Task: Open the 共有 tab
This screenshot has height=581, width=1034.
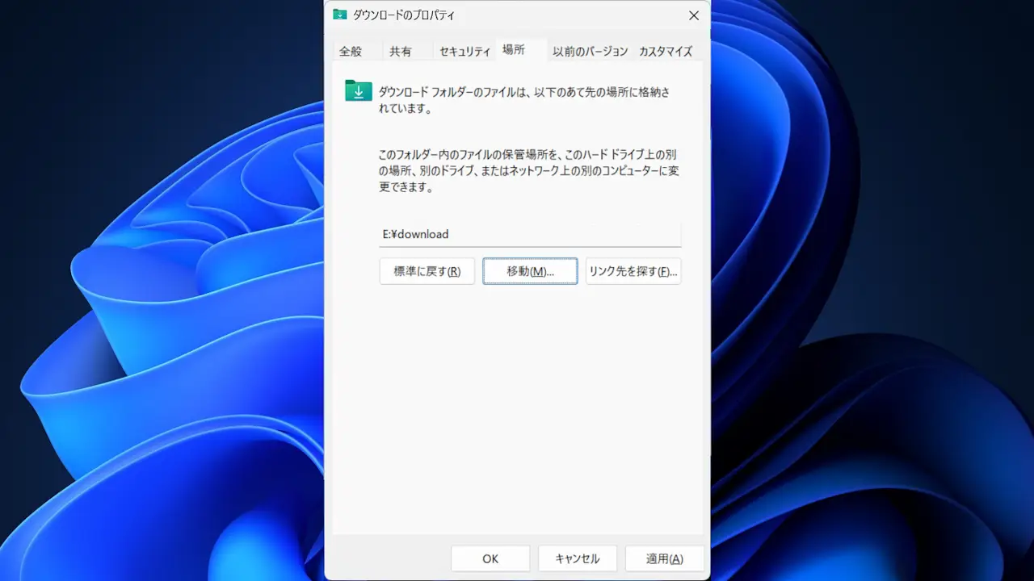Action: tap(401, 51)
